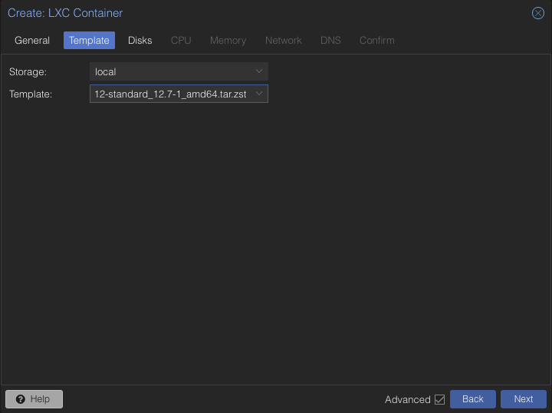Viewport: 552px width, 413px height.
Task: Click the question mark Help icon
Action: point(20,399)
